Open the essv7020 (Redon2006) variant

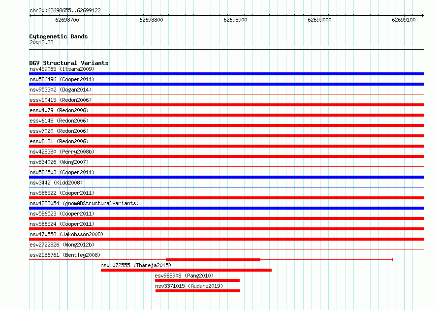59,131
